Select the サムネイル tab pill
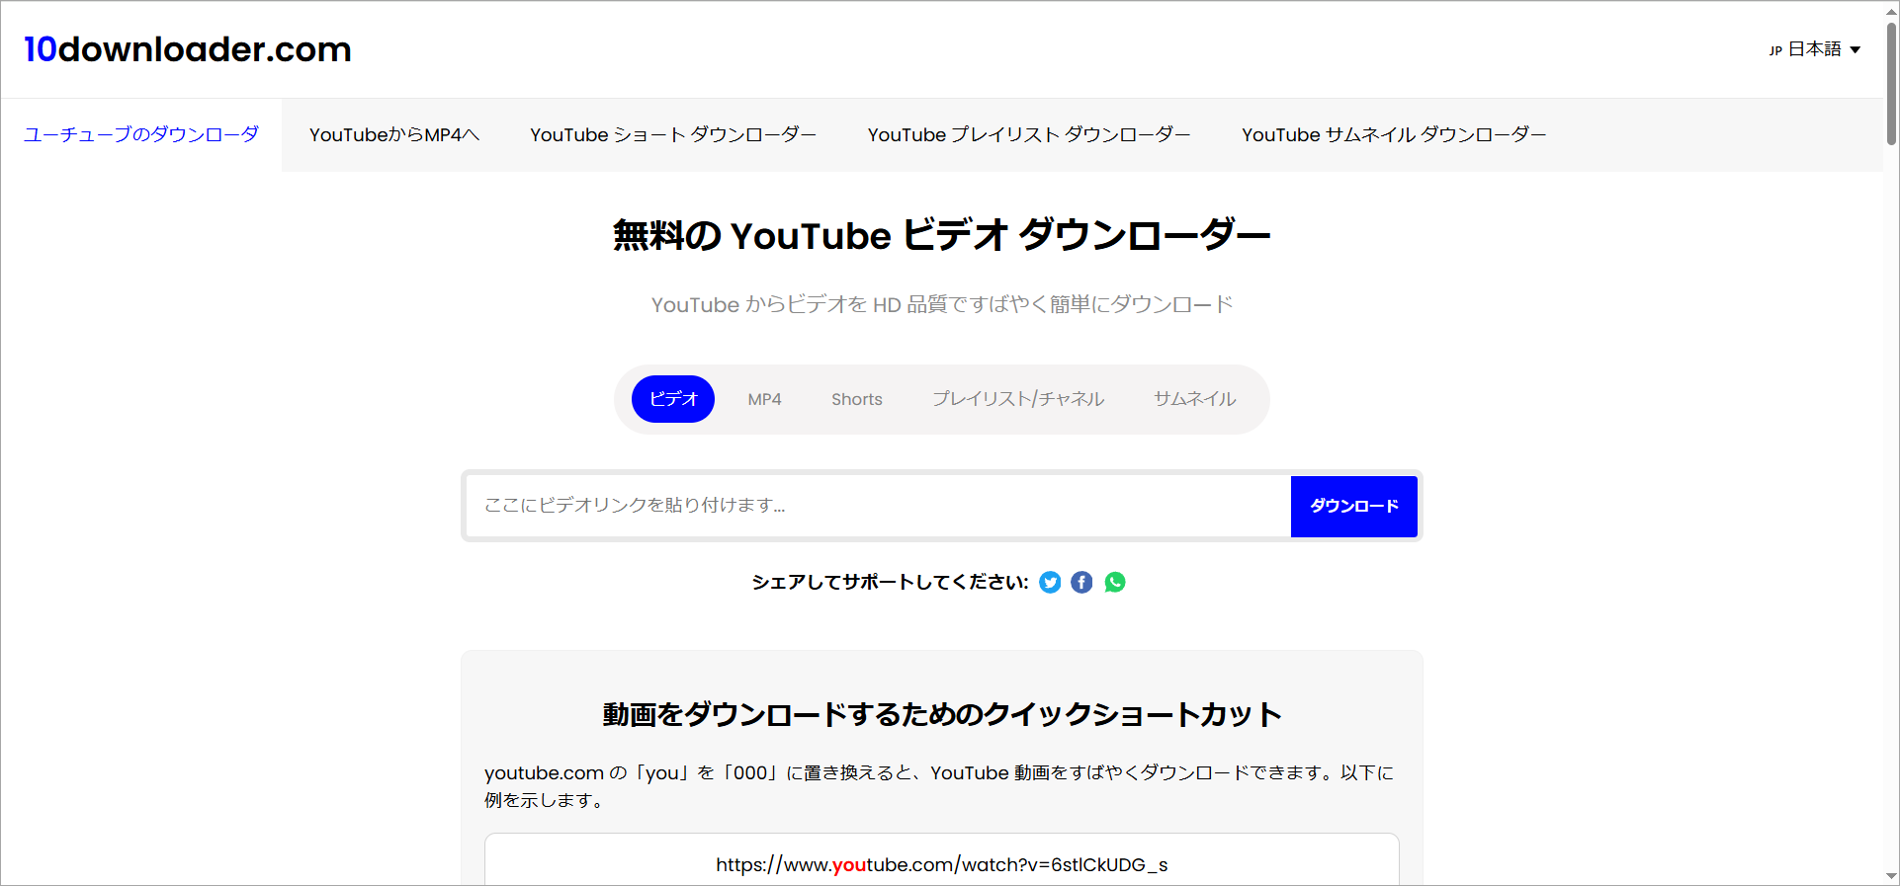Screen dimensions: 1900x886 coord(1194,399)
